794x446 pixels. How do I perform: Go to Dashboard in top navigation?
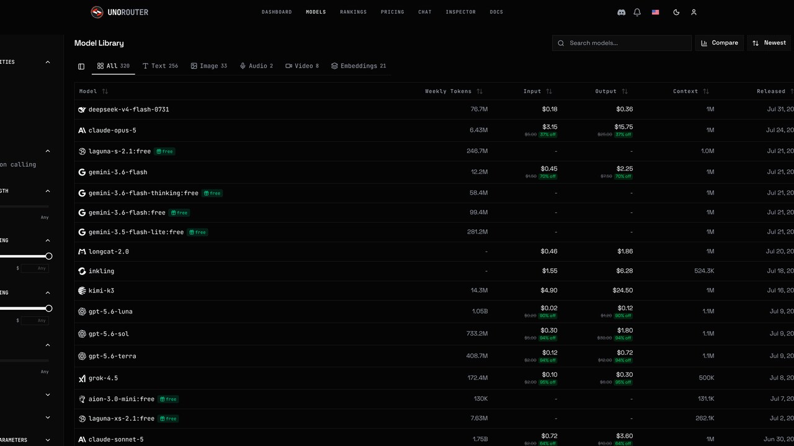(x=277, y=12)
